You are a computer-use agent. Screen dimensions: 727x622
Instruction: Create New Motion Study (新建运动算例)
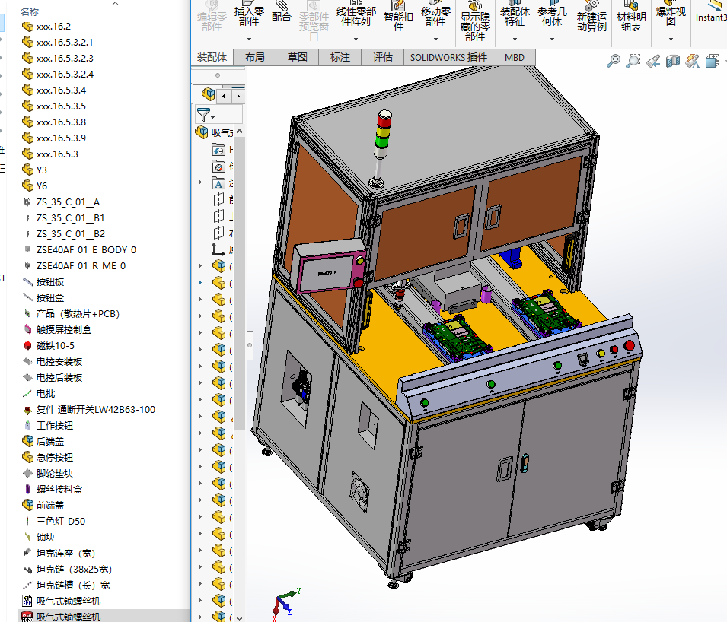click(x=591, y=16)
